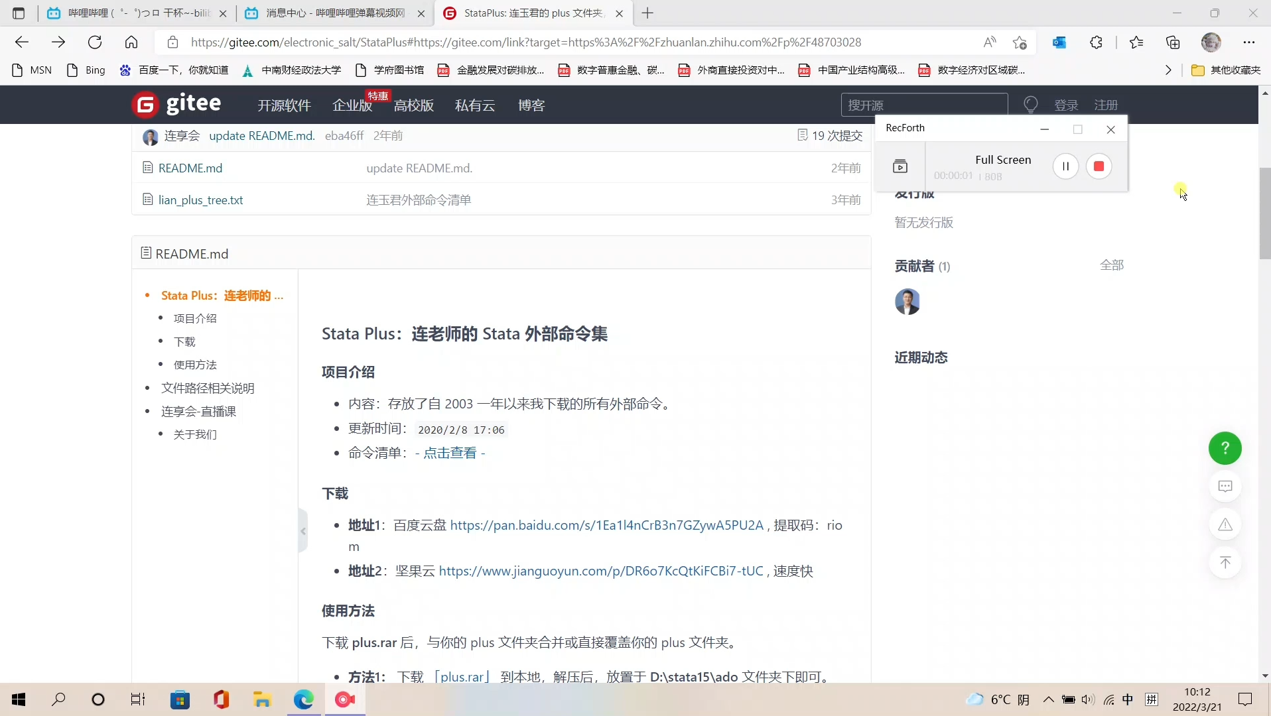
Task: Click the [plus.rar] link
Action: click(x=462, y=677)
